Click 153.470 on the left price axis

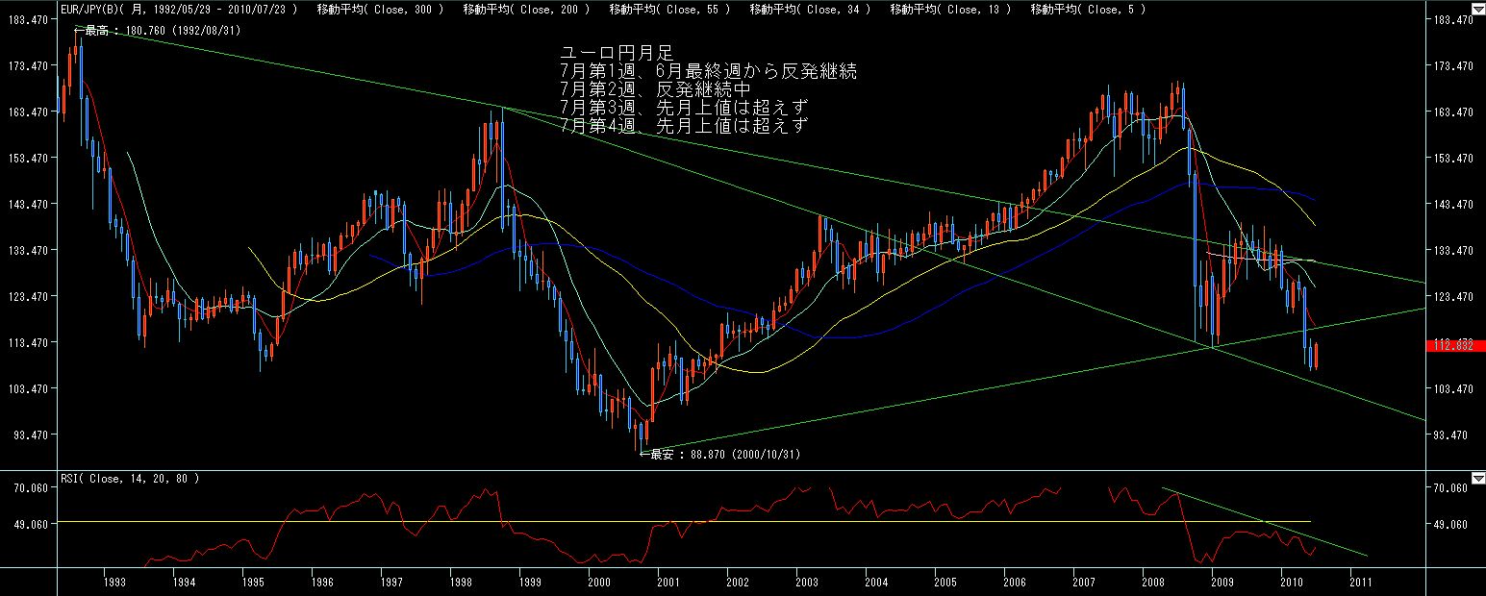coord(26,158)
